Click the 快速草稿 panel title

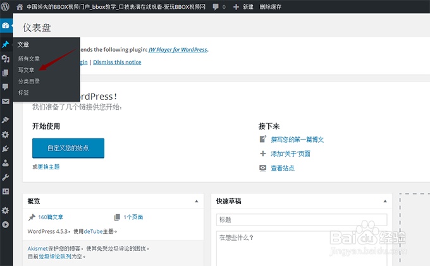[x=229, y=202]
